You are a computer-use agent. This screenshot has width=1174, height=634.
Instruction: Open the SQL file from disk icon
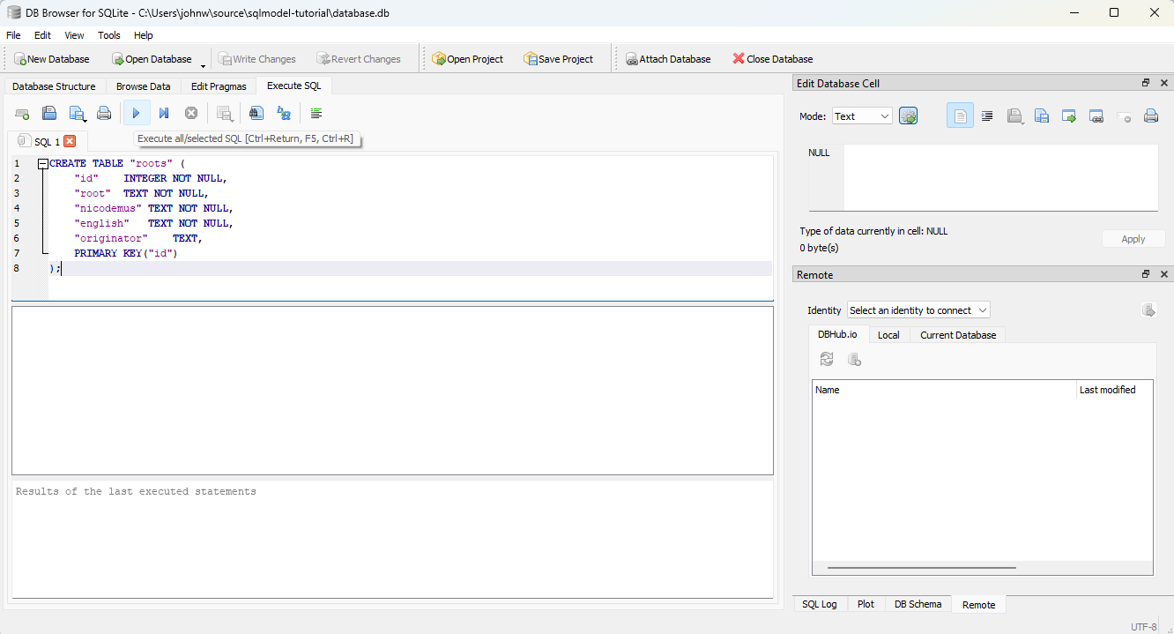49,113
